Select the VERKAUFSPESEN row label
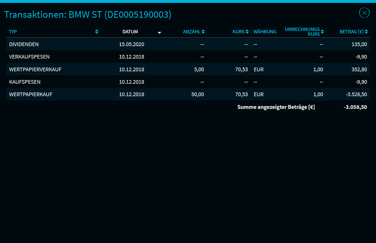 coord(29,57)
